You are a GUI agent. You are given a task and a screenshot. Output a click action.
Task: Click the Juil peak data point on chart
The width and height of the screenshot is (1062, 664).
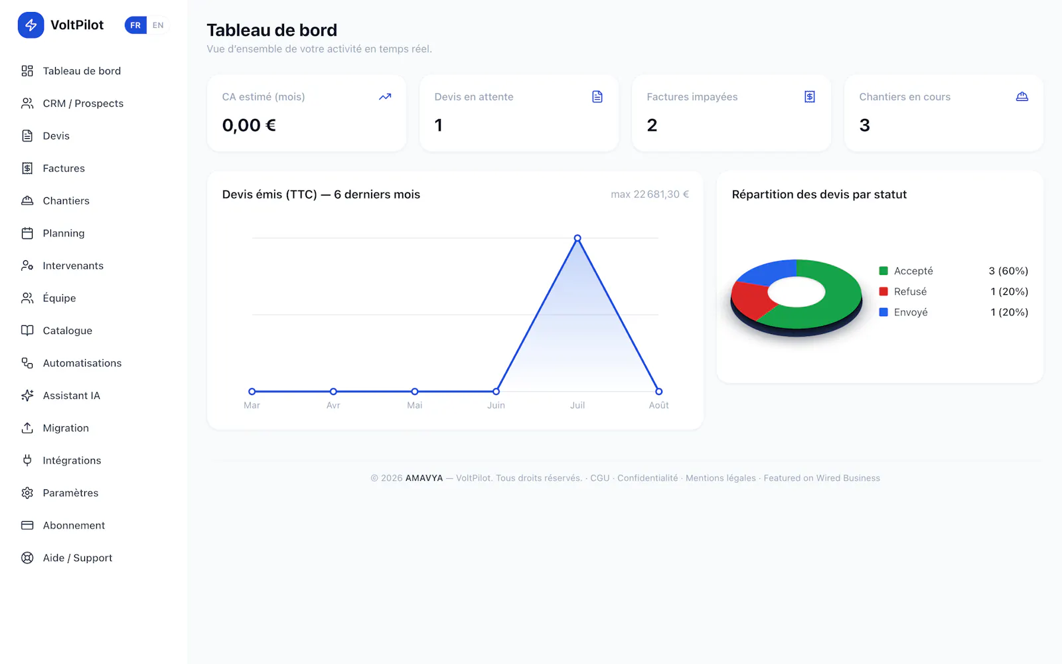[577, 238]
